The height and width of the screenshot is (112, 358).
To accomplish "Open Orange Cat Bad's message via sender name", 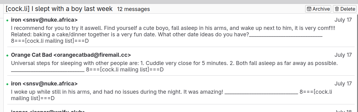I will click(71, 55).
